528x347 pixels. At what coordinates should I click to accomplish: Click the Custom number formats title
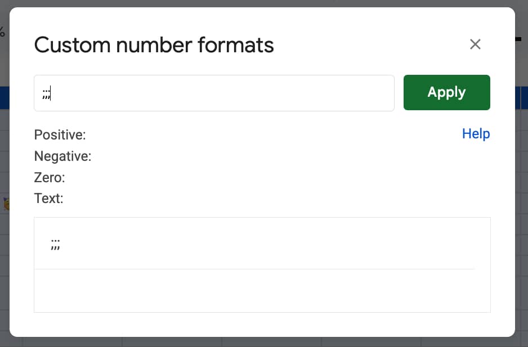click(154, 45)
